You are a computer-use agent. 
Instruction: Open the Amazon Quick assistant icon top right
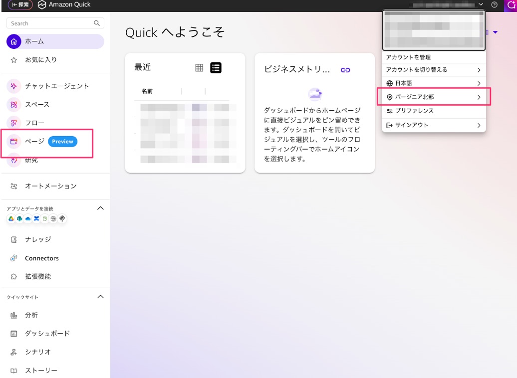click(x=510, y=5)
